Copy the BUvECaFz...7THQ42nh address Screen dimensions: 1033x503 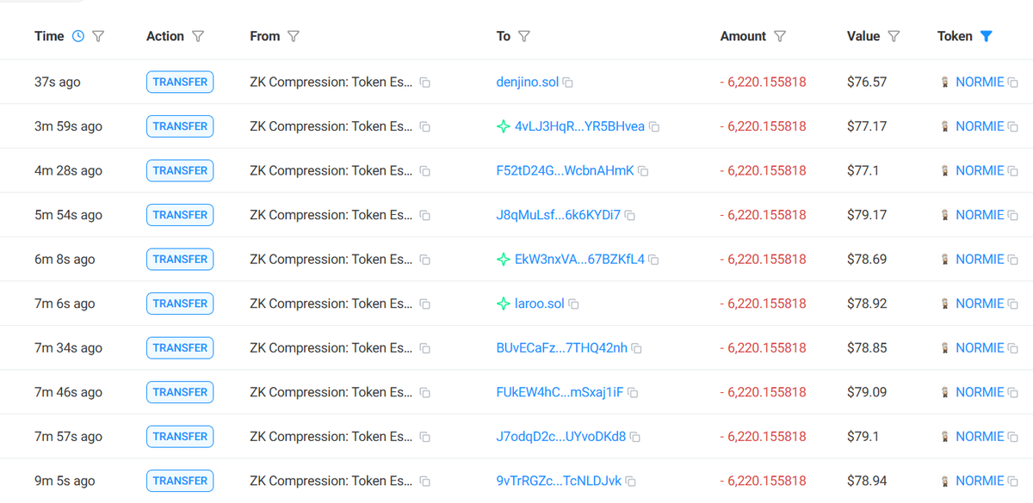click(x=636, y=348)
